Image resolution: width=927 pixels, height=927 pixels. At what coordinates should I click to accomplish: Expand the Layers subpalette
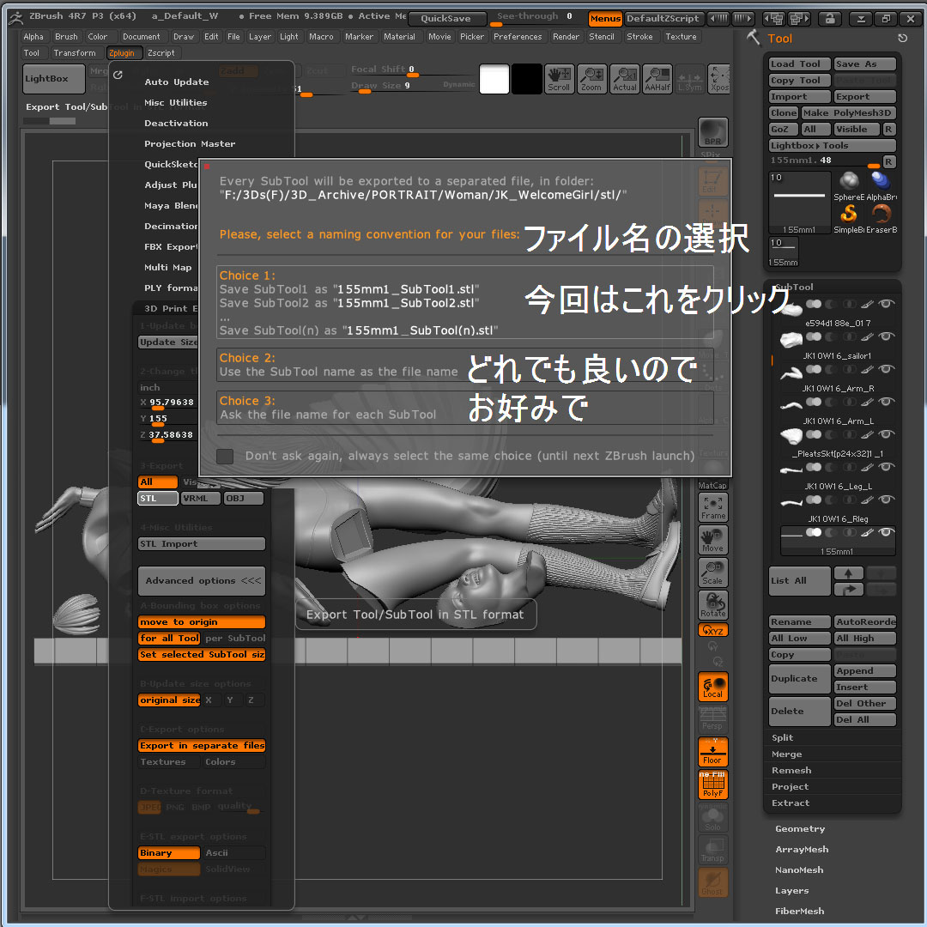(791, 891)
